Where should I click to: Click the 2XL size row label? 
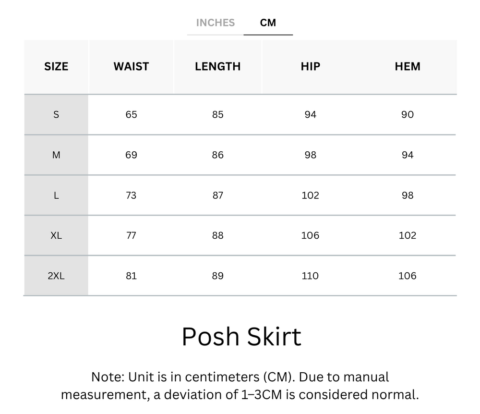point(56,276)
